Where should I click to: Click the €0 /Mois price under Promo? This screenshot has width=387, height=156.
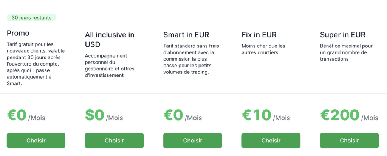tap(26, 115)
